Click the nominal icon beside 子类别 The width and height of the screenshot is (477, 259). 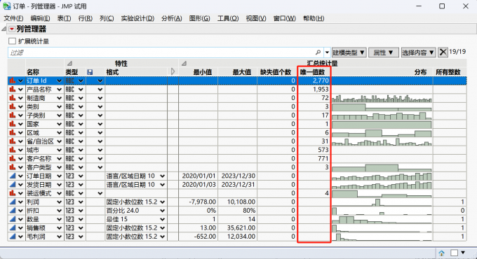[x=12, y=115]
